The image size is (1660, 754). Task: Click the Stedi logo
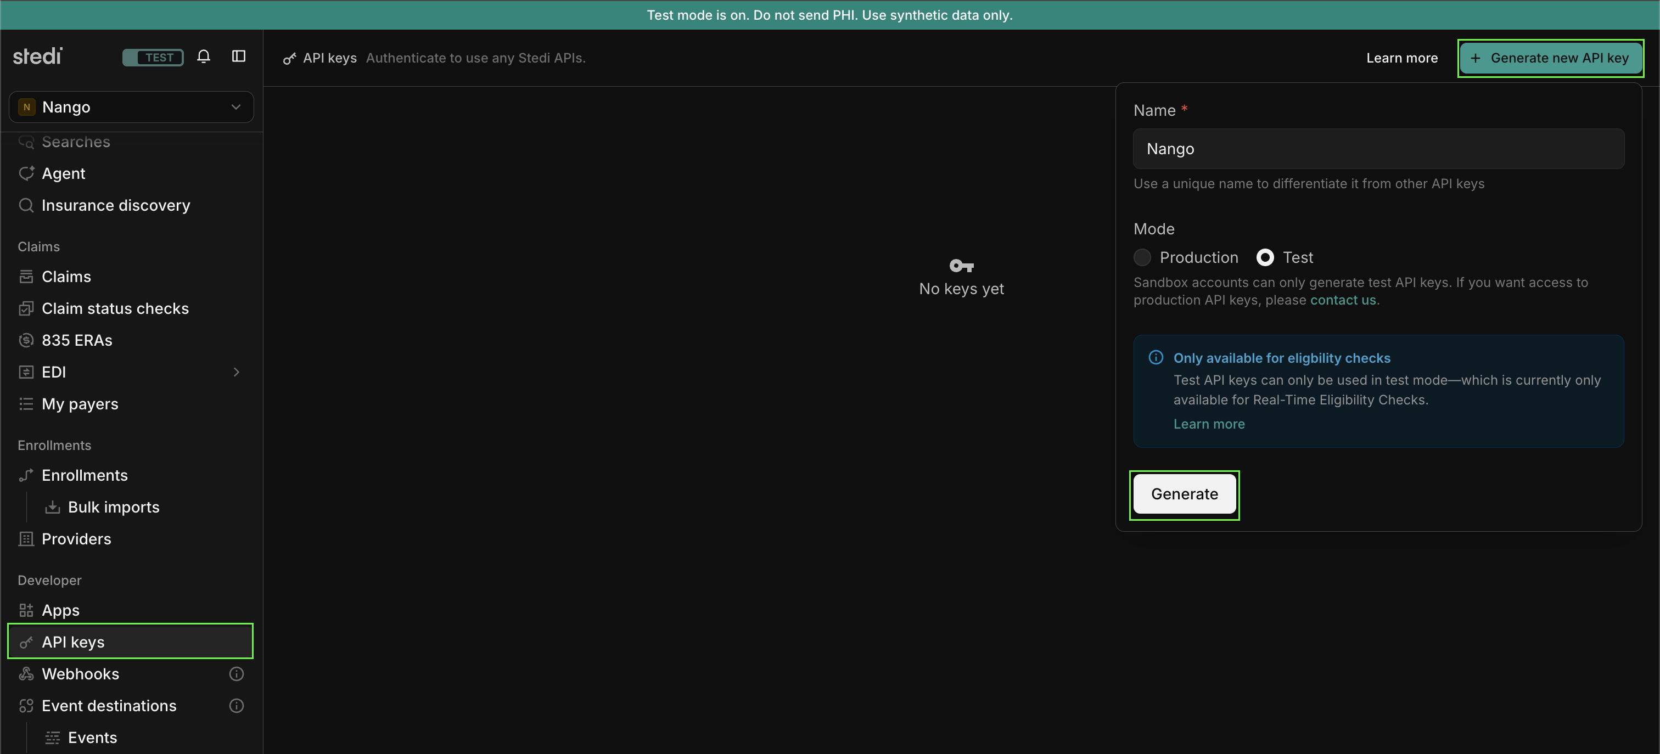pyautogui.click(x=37, y=57)
